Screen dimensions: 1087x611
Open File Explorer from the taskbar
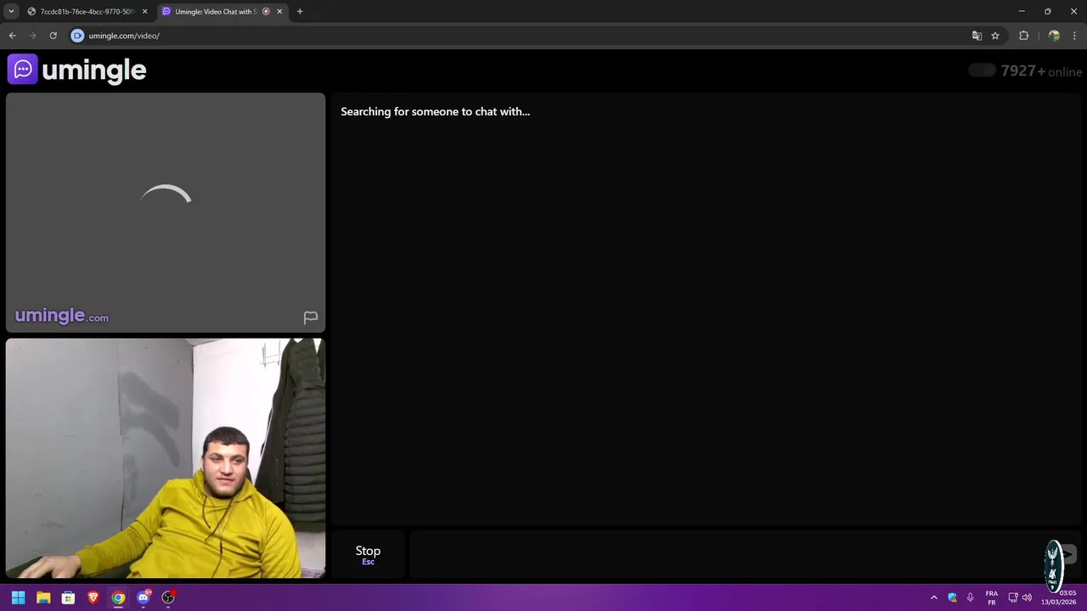pos(43,597)
